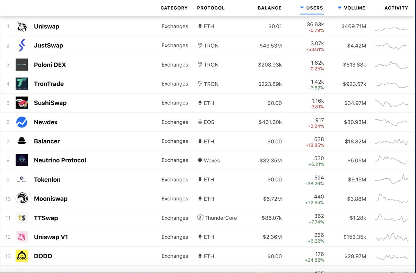Click the Mooniswap unicorn logo
Screen dimensions: 416x273
tap(22, 198)
